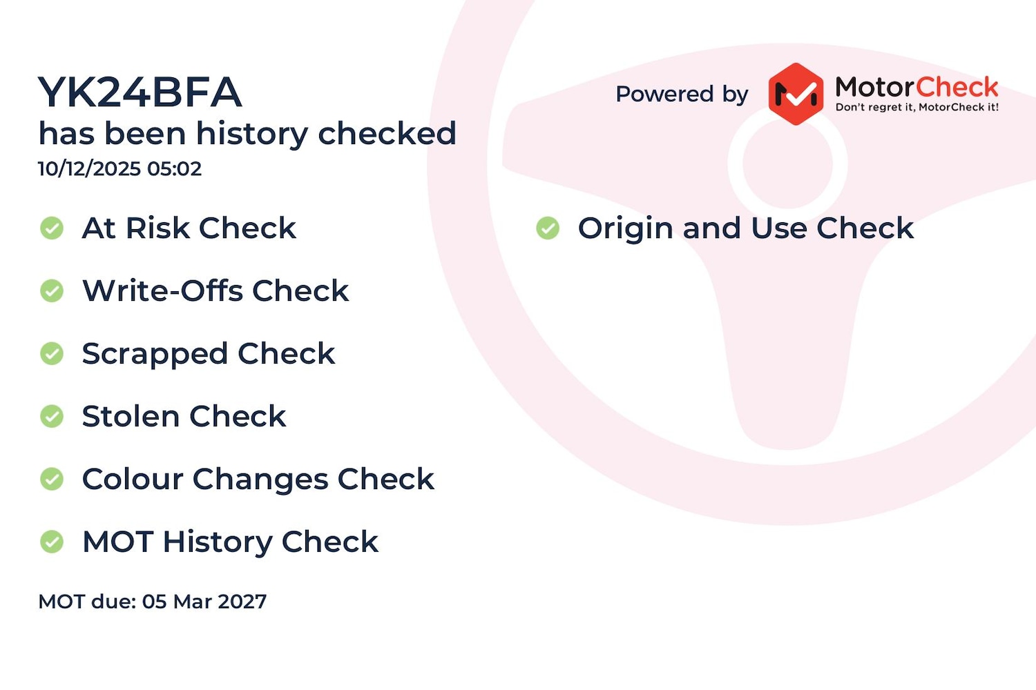The height and width of the screenshot is (690, 1036).
Task: Select the At Risk Check label
Action: coord(189,228)
